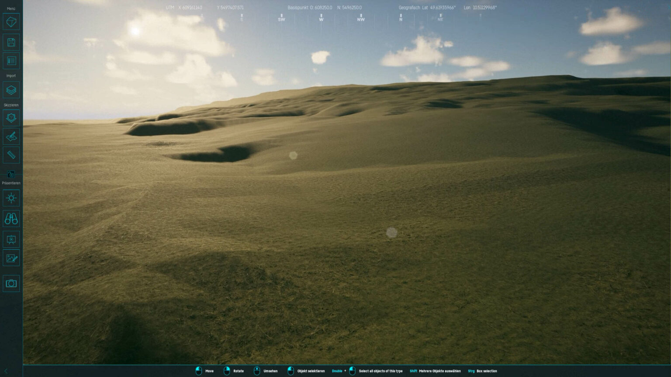Click the Select all objects of this type hint

pos(381,371)
